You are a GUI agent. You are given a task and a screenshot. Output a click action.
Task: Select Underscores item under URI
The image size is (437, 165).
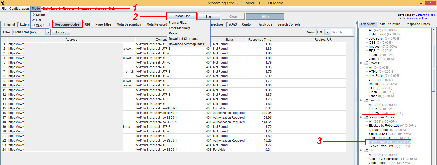click(389, 163)
